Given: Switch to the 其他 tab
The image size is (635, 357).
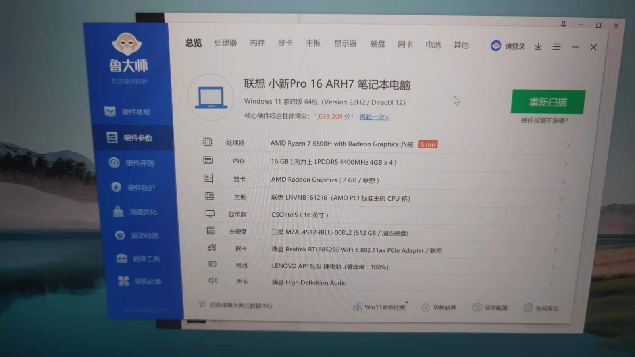Looking at the screenshot, I should coord(461,45).
